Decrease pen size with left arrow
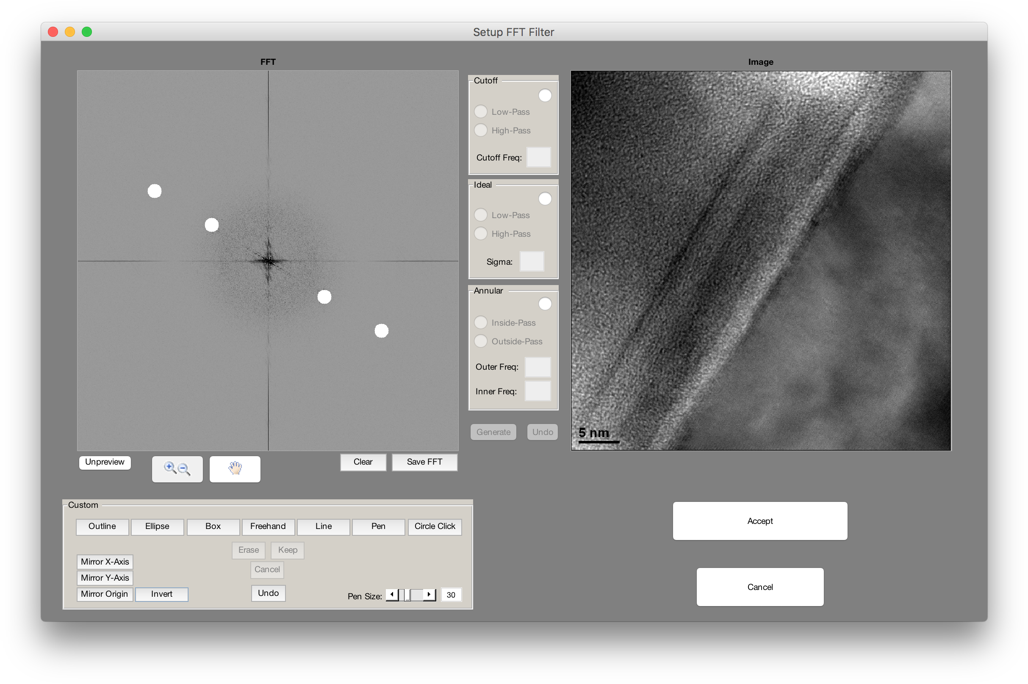Viewport: 1028px width, 684px height. pyautogui.click(x=392, y=594)
